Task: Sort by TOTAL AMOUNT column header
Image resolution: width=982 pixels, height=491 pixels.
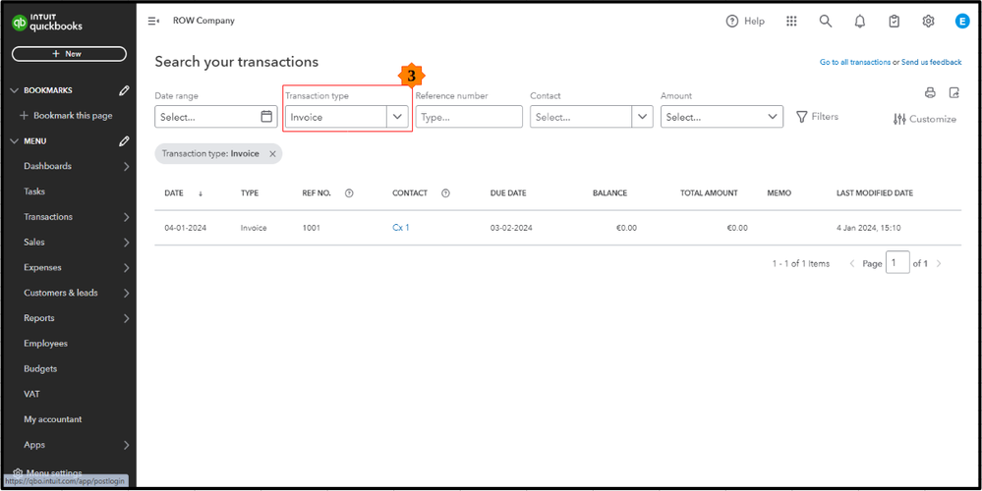Action: pos(709,193)
